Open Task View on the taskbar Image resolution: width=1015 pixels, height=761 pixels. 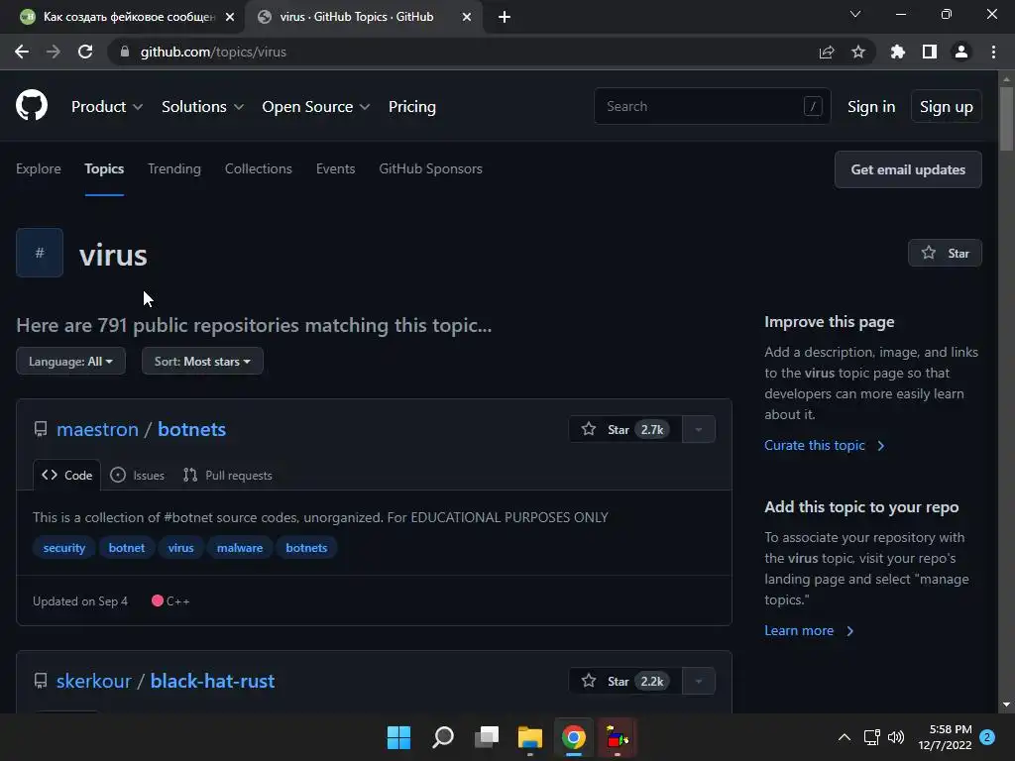(x=487, y=737)
